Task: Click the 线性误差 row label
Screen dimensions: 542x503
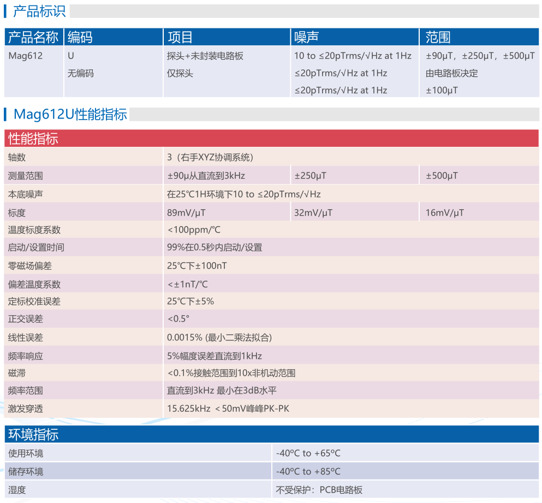Action: point(26,338)
